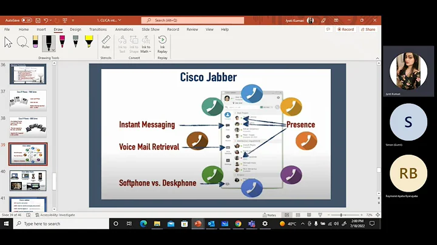The height and width of the screenshot is (245, 437).
Task: Toggle the Ruler stencil
Action: click(106, 42)
